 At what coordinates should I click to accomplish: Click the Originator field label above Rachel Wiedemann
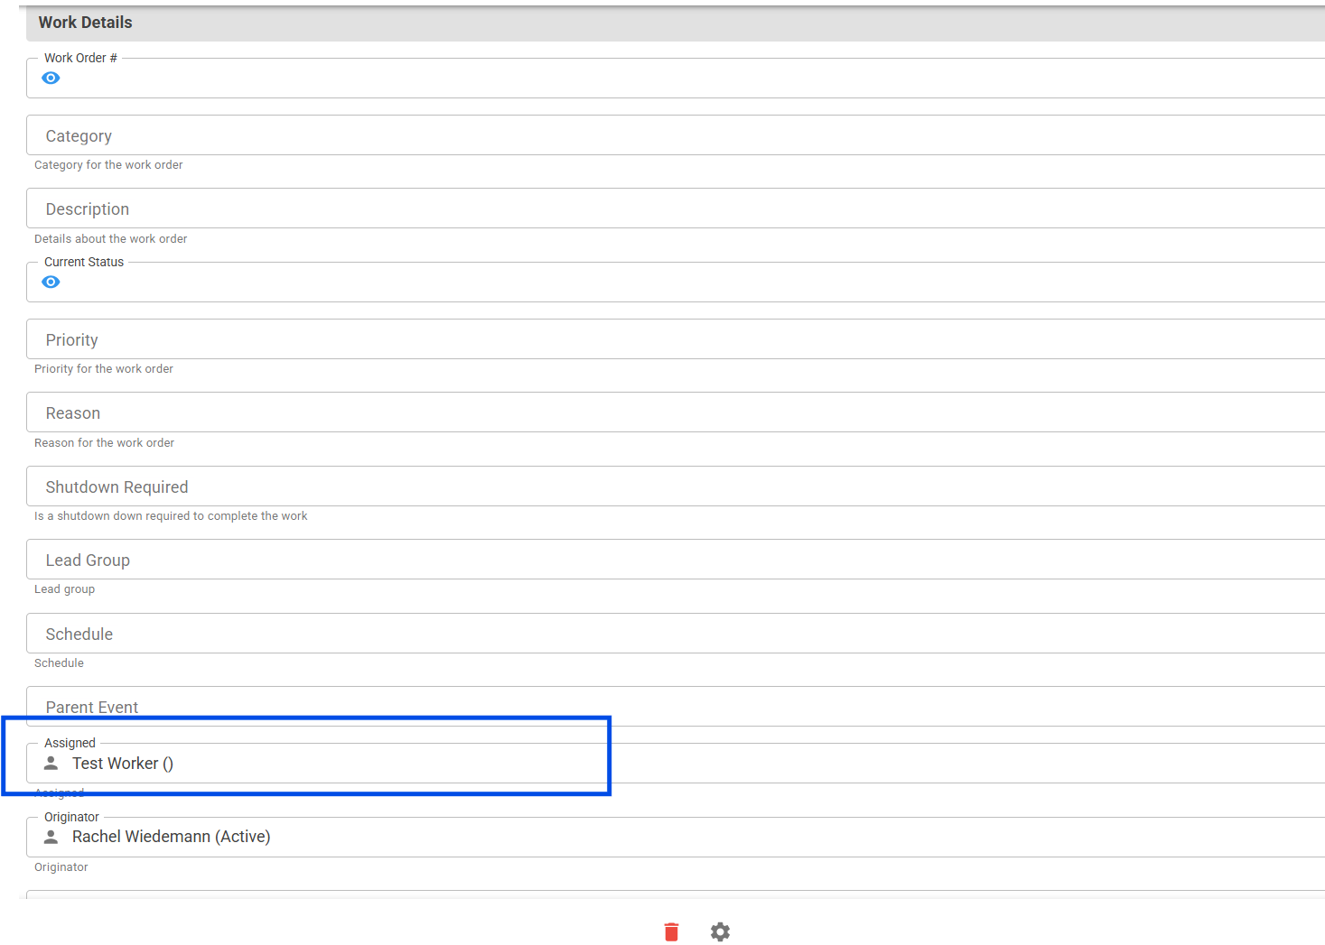click(x=71, y=817)
